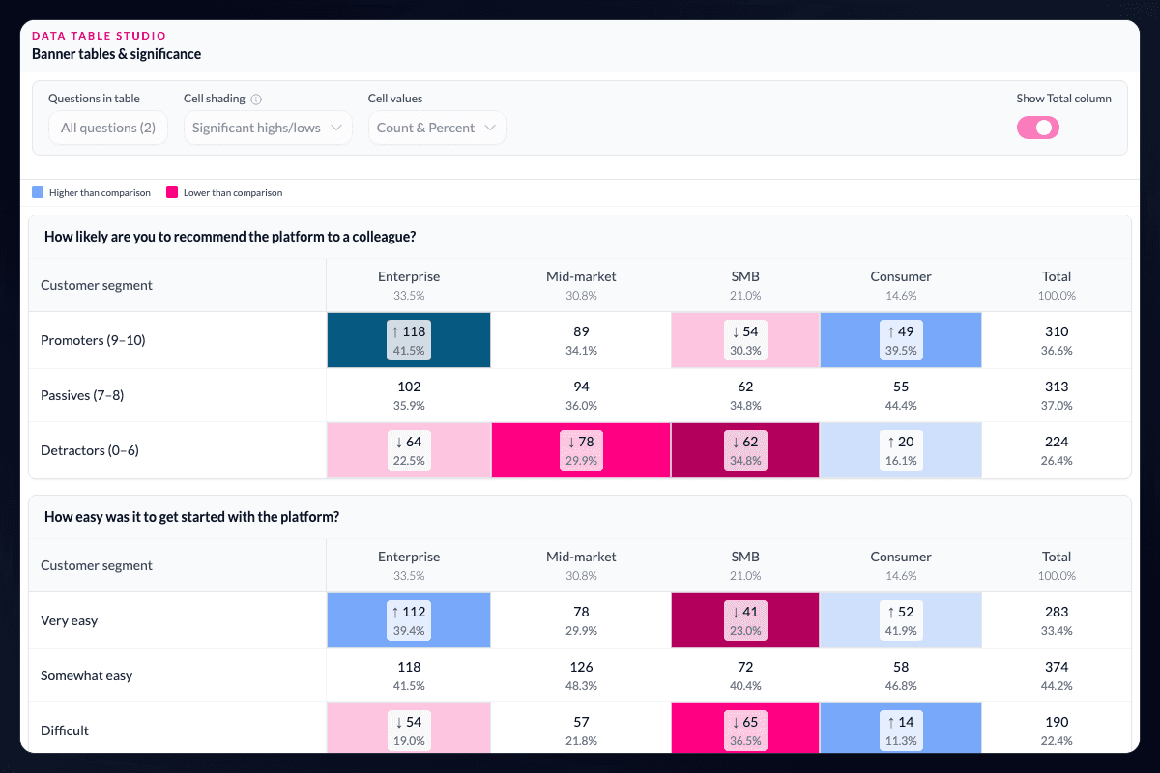Select Consumer Somewhat easy cell showing 58

pos(901,675)
